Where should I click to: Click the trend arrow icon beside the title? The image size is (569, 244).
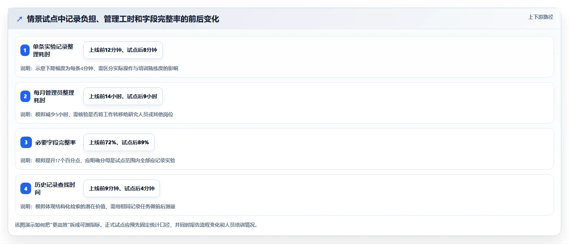click(20, 19)
